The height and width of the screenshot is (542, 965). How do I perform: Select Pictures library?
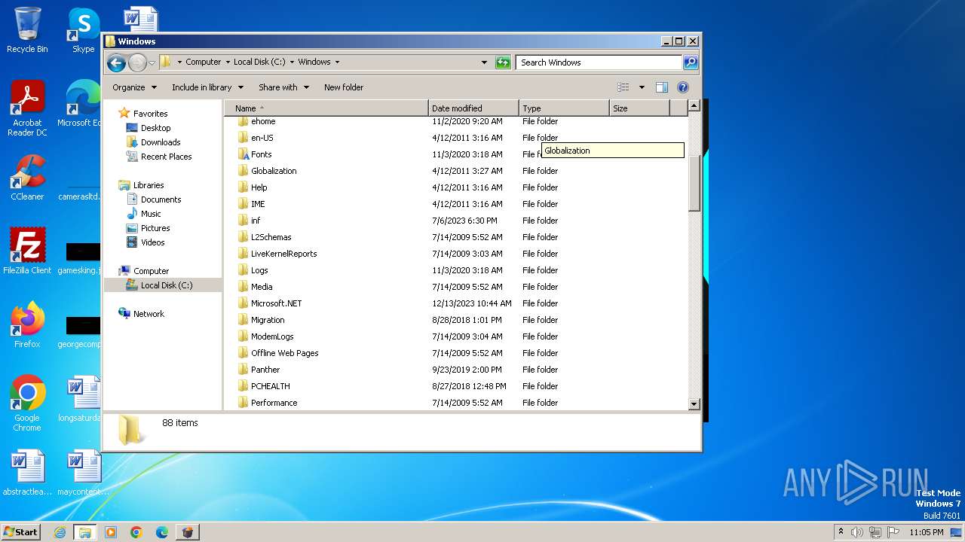155,228
